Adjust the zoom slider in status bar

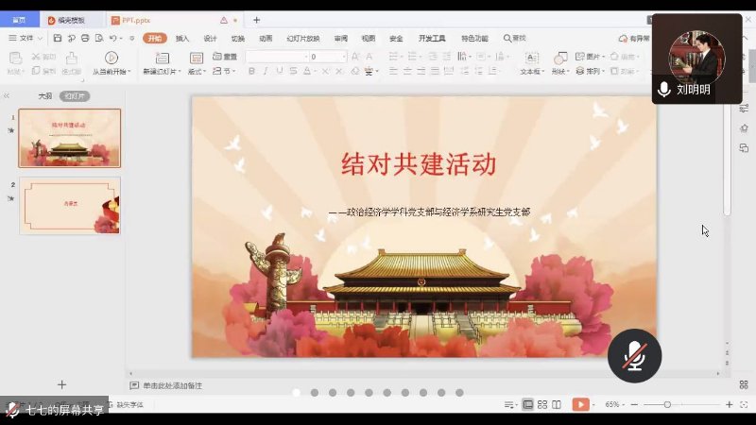click(x=667, y=404)
